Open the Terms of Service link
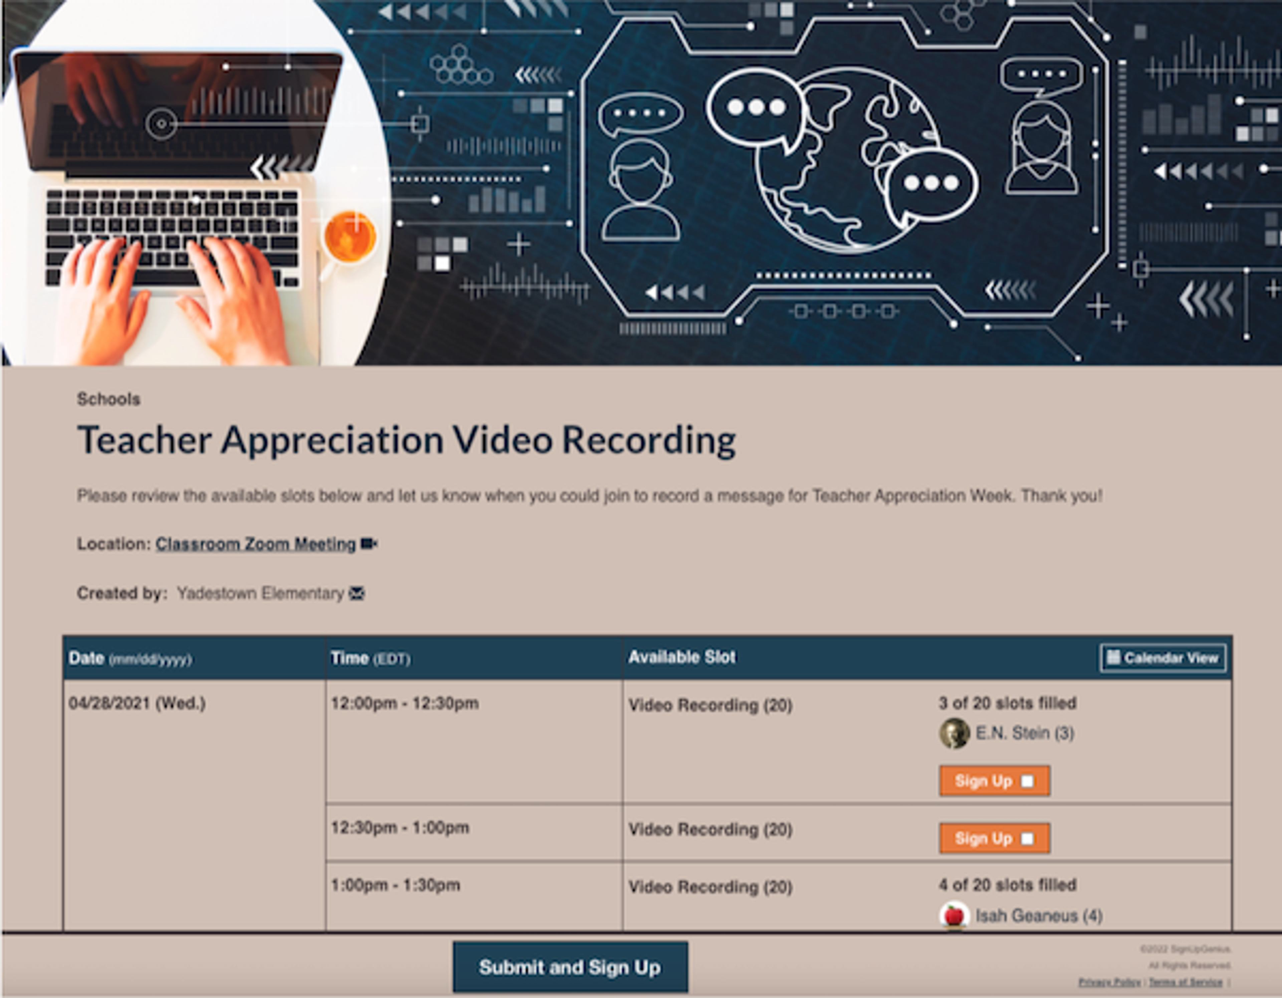This screenshot has width=1282, height=998. [1185, 982]
